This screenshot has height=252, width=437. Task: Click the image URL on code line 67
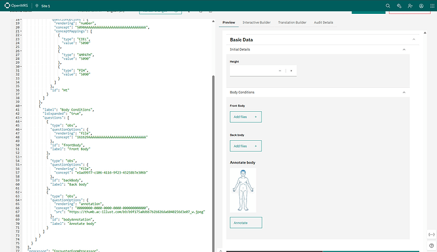[136, 212]
